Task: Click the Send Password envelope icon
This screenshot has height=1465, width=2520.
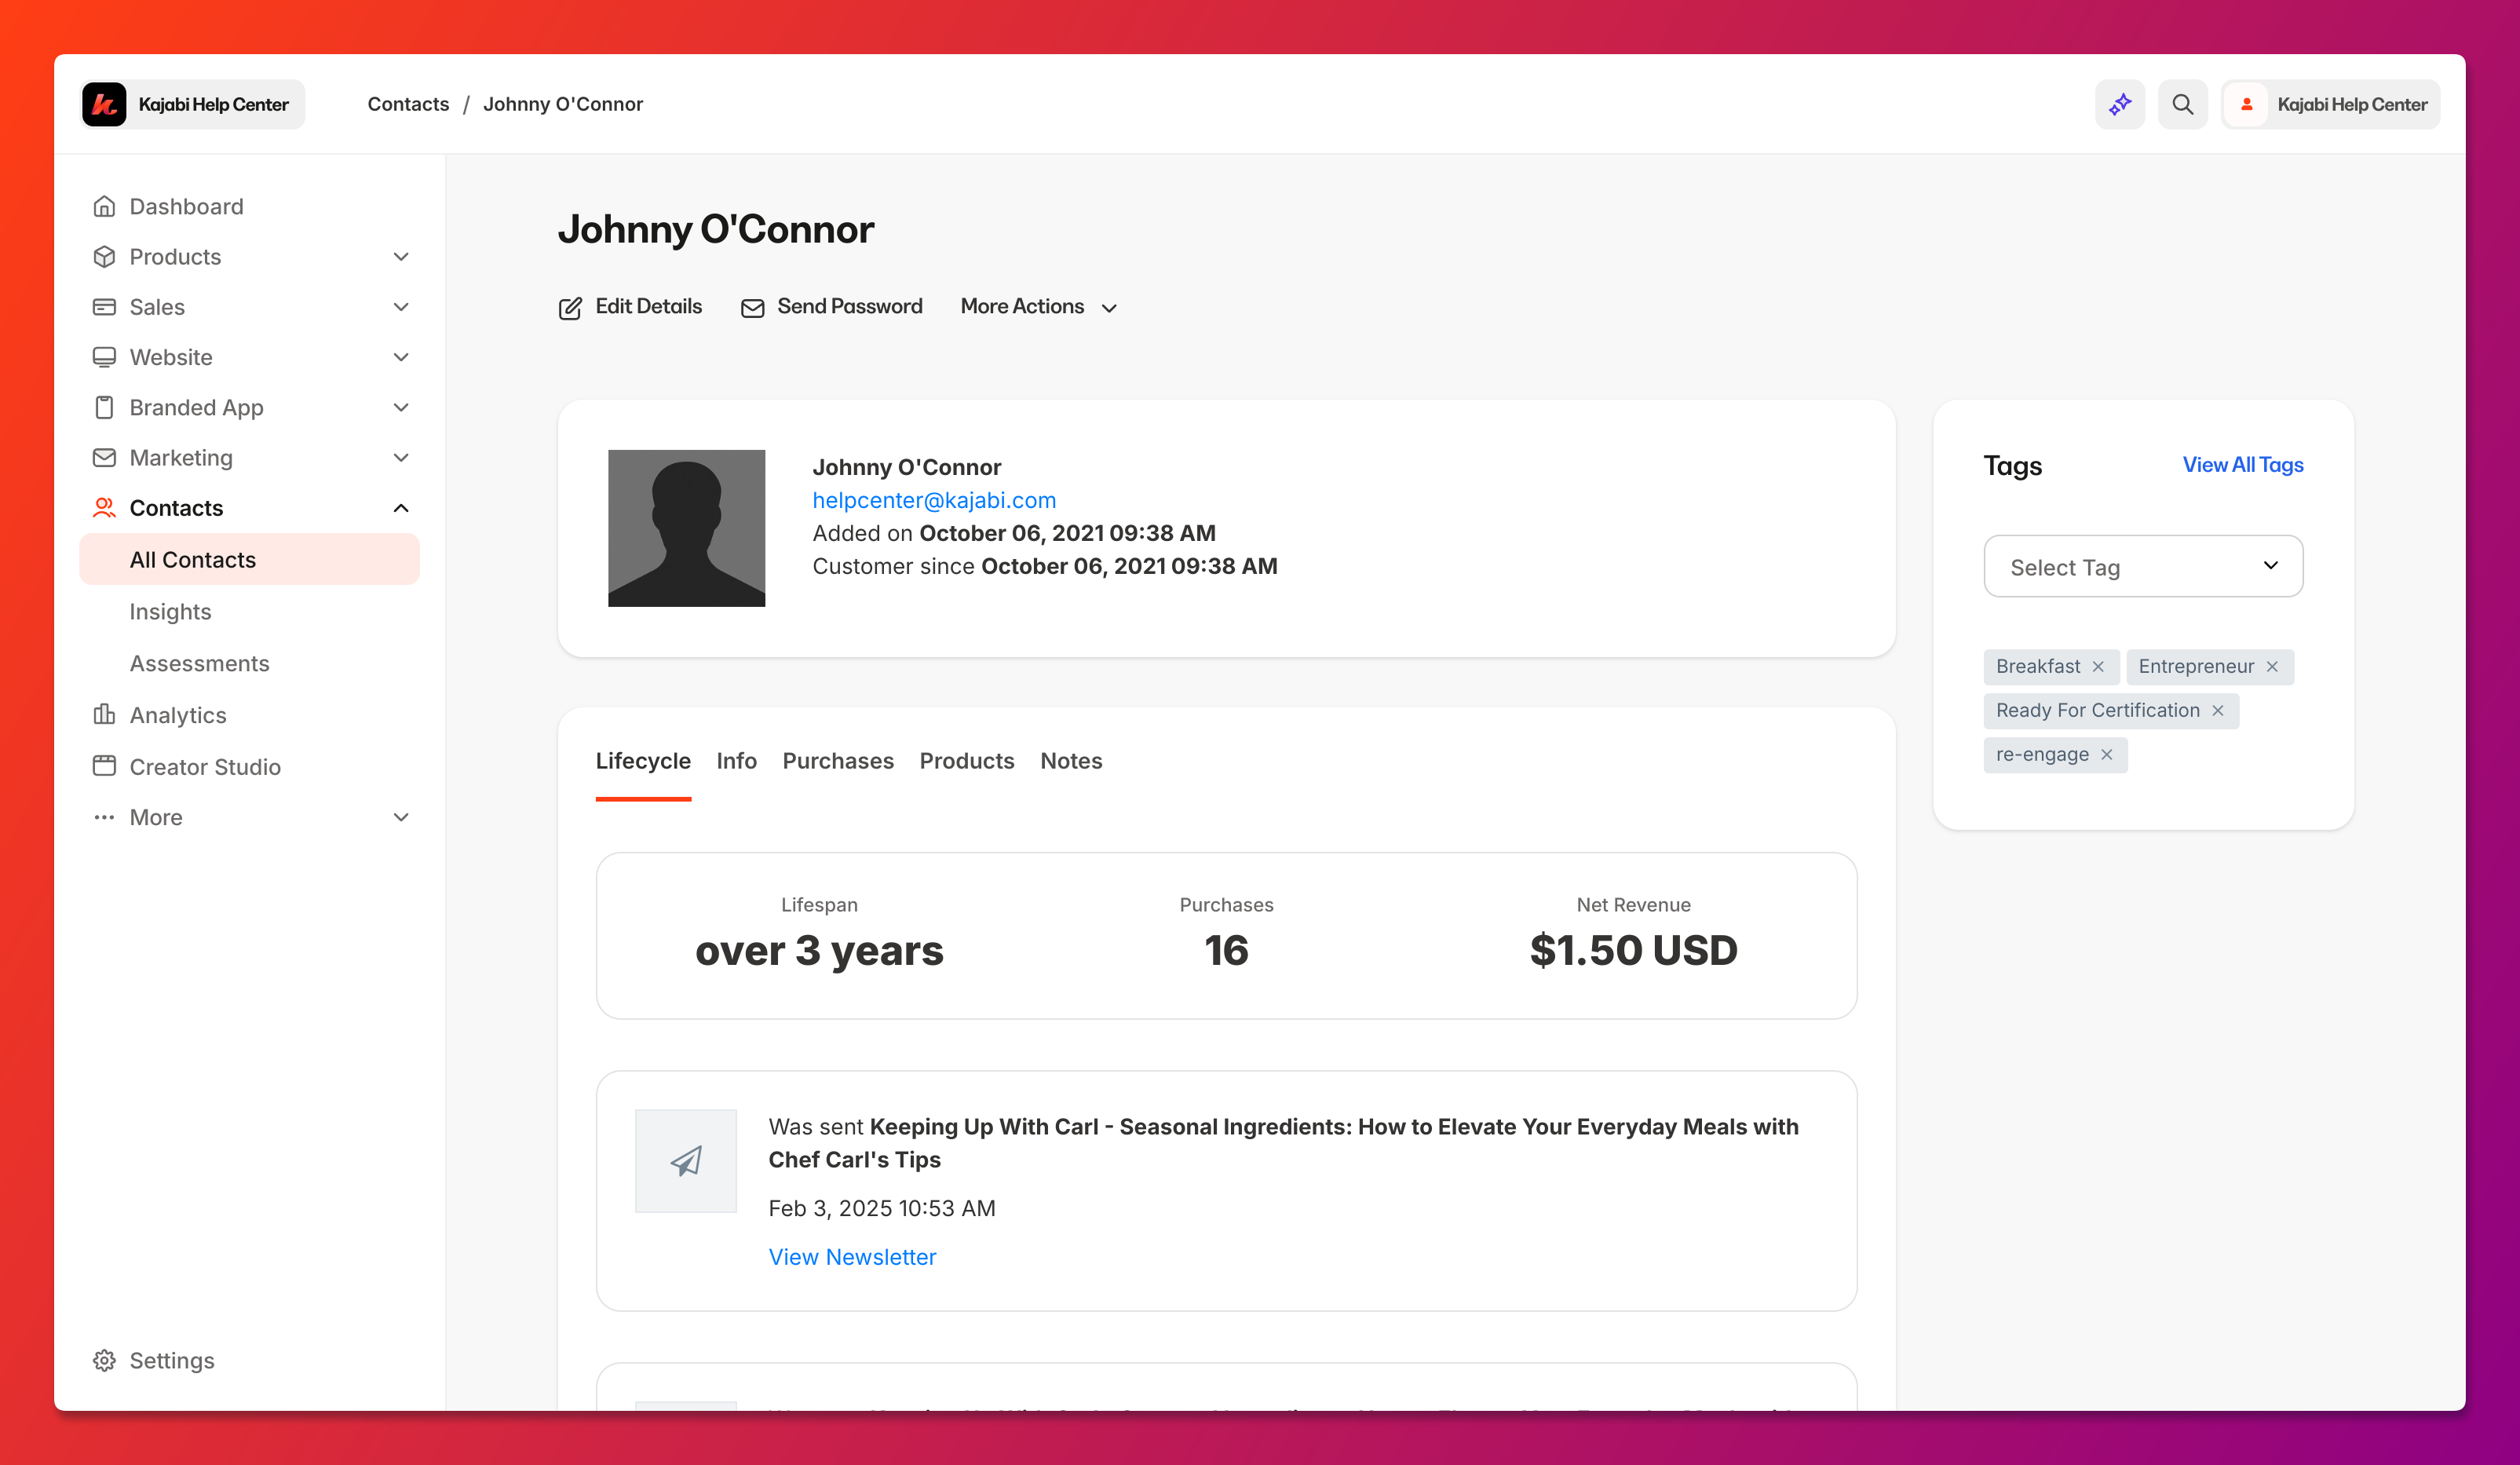Action: 752,308
